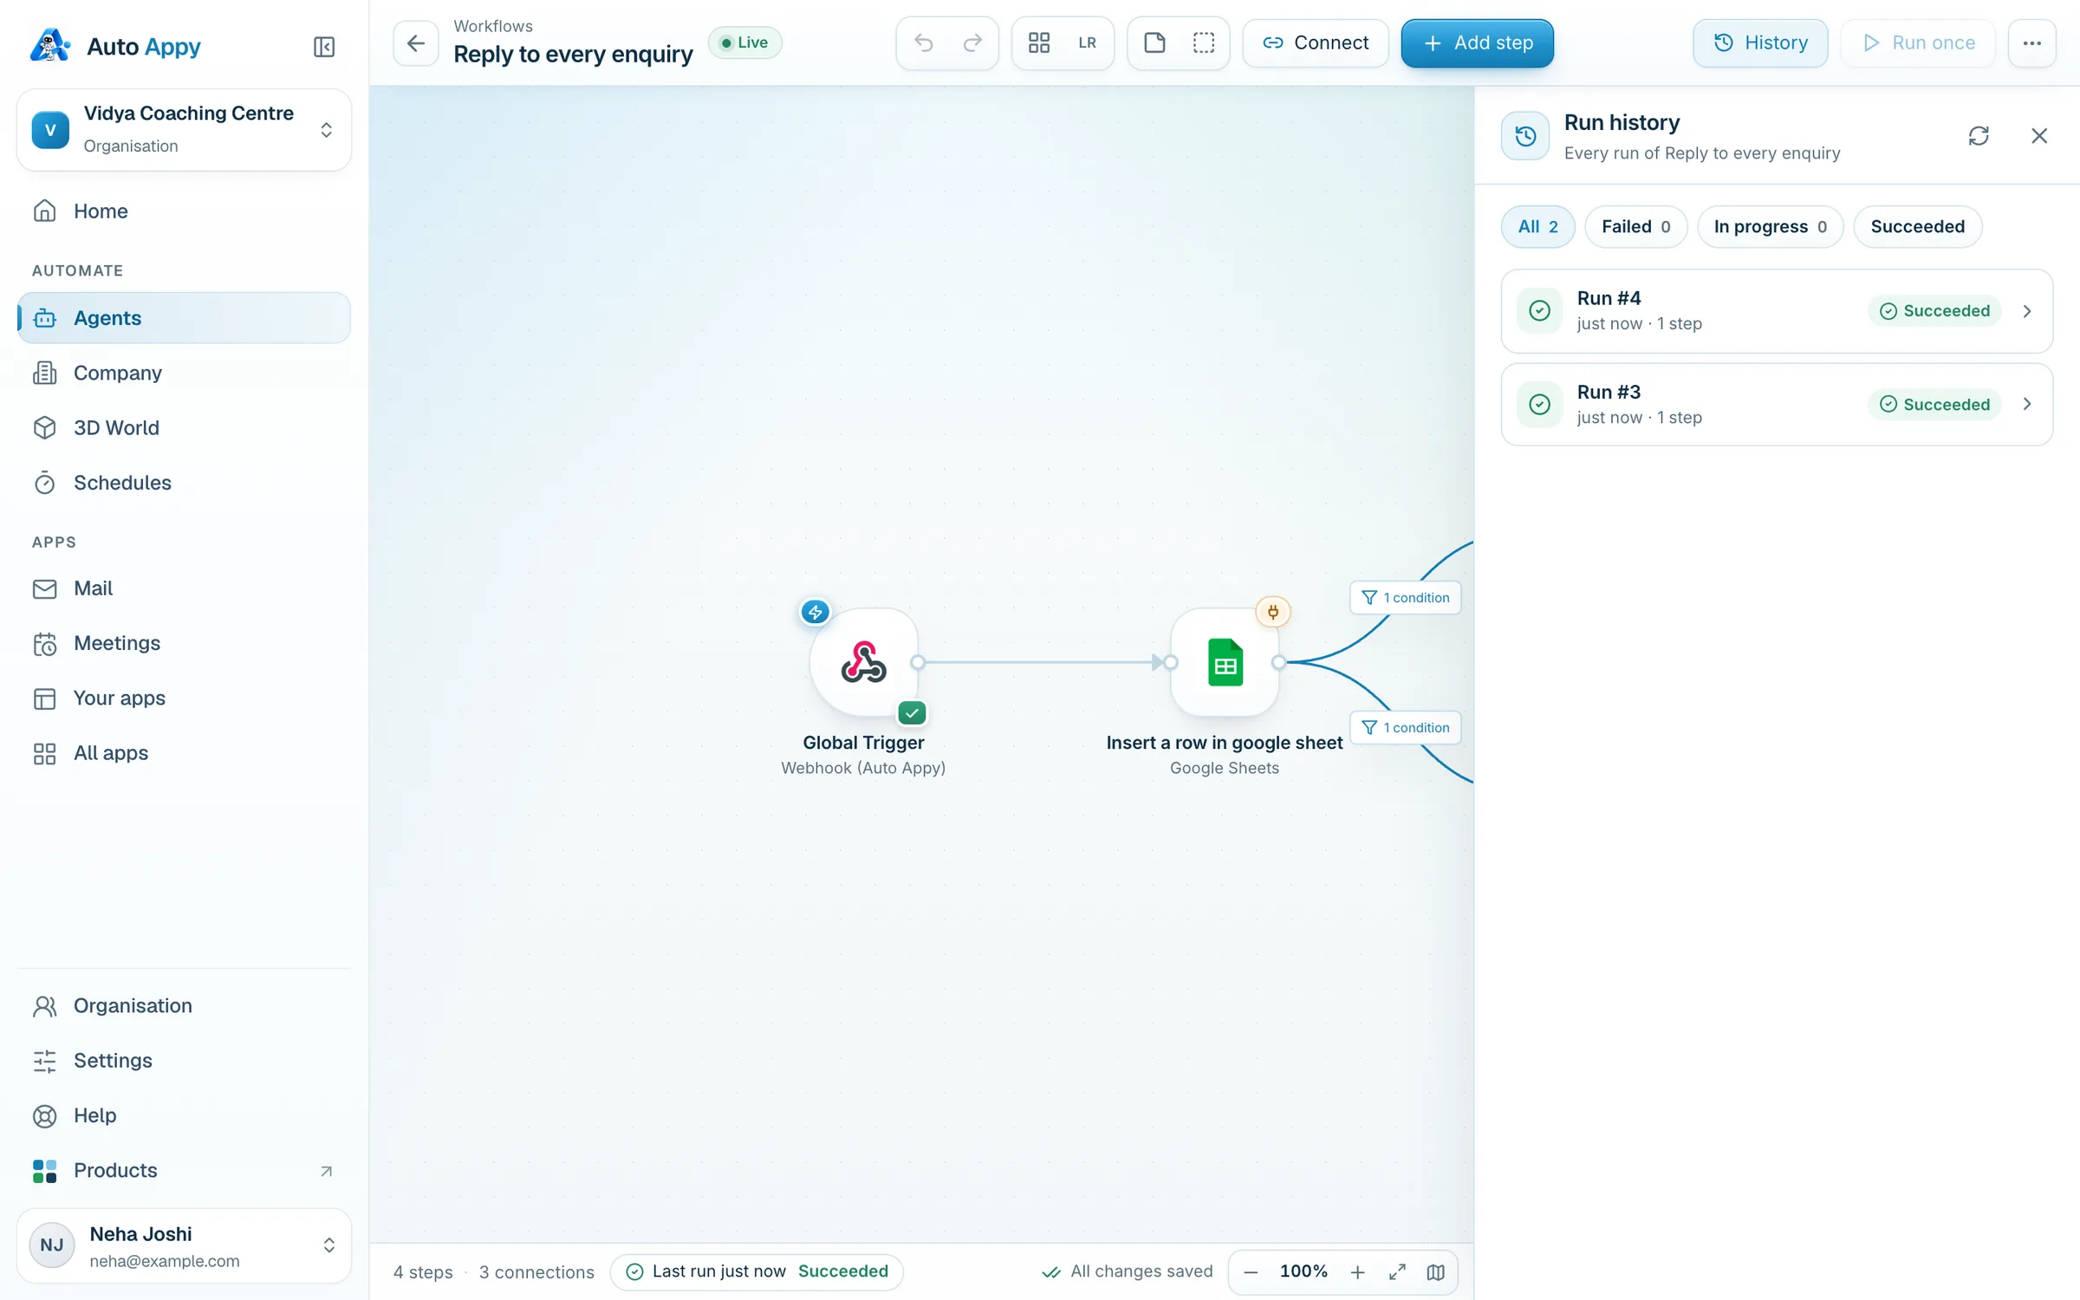Open Products external link
The image size is (2080, 1300).
[184, 1170]
